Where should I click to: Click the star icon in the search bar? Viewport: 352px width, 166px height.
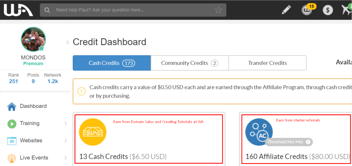click(218, 10)
